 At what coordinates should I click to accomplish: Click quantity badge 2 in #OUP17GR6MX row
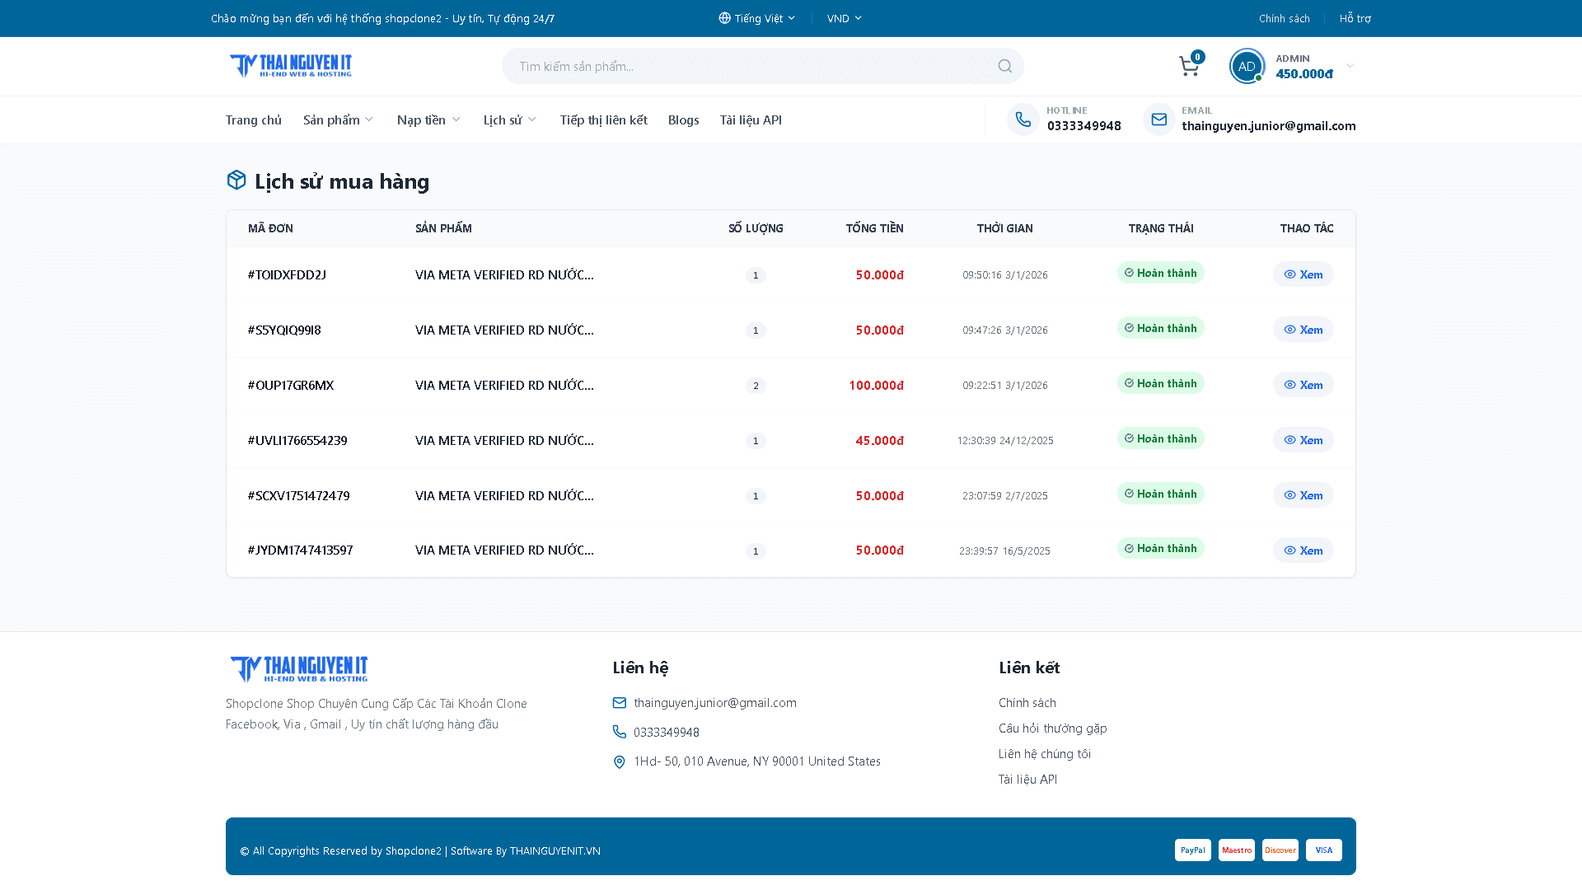(x=756, y=386)
